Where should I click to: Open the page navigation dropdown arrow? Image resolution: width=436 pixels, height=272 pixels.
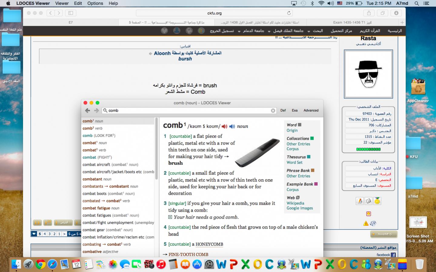34,234
